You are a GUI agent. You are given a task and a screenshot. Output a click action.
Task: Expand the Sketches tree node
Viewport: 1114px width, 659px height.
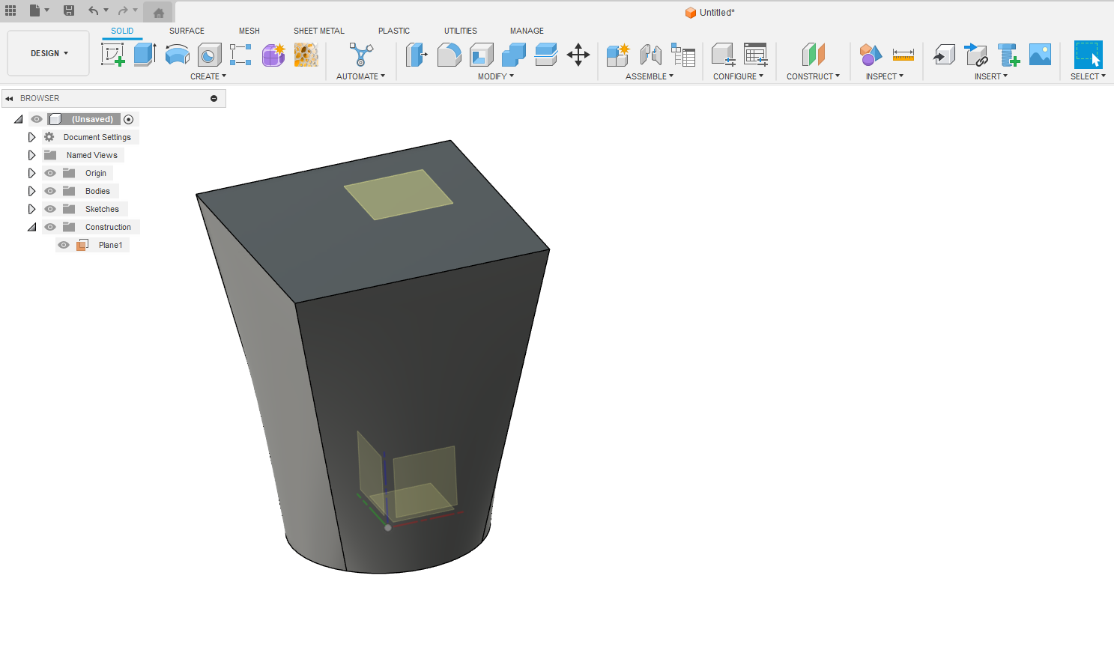pos(31,209)
